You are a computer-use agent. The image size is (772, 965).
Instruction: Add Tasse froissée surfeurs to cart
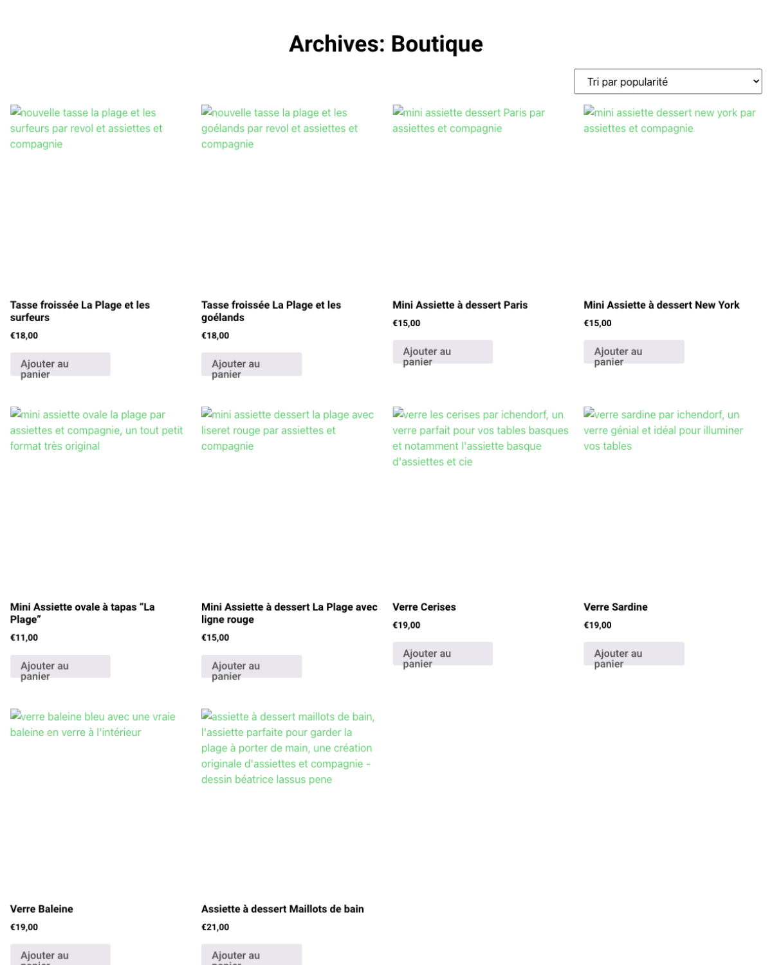click(60, 364)
